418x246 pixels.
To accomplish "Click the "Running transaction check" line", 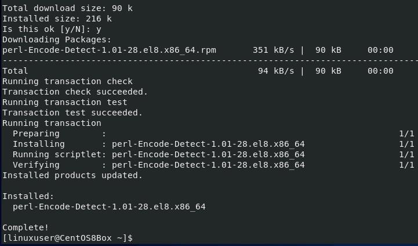I will click(67, 81).
